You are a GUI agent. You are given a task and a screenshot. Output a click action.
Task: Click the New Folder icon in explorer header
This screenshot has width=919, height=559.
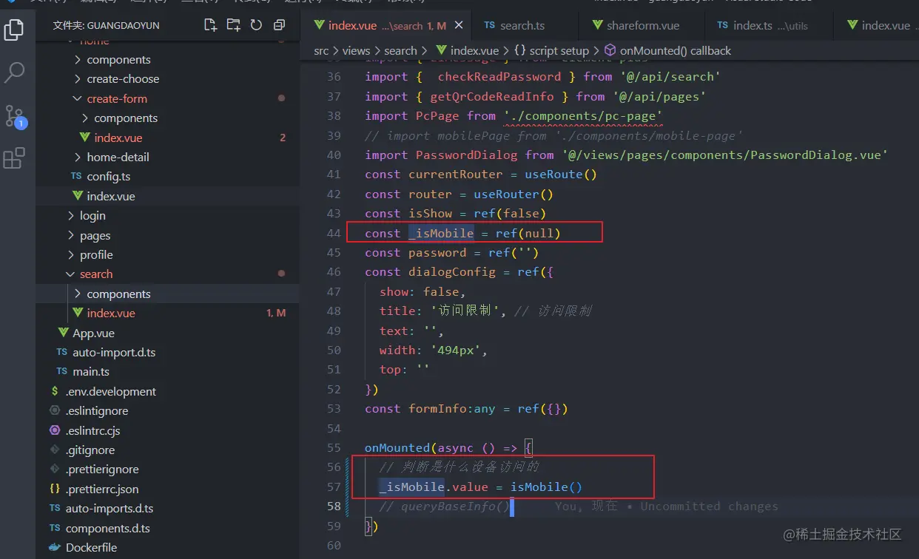click(233, 25)
